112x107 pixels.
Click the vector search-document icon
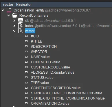click(x=21, y=31)
